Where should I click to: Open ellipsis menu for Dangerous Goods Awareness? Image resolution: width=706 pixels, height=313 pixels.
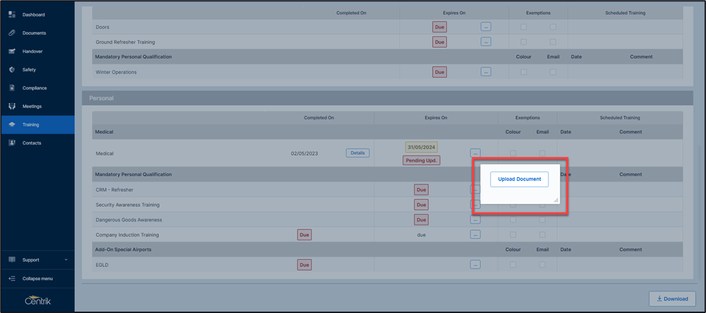[475, 219]
